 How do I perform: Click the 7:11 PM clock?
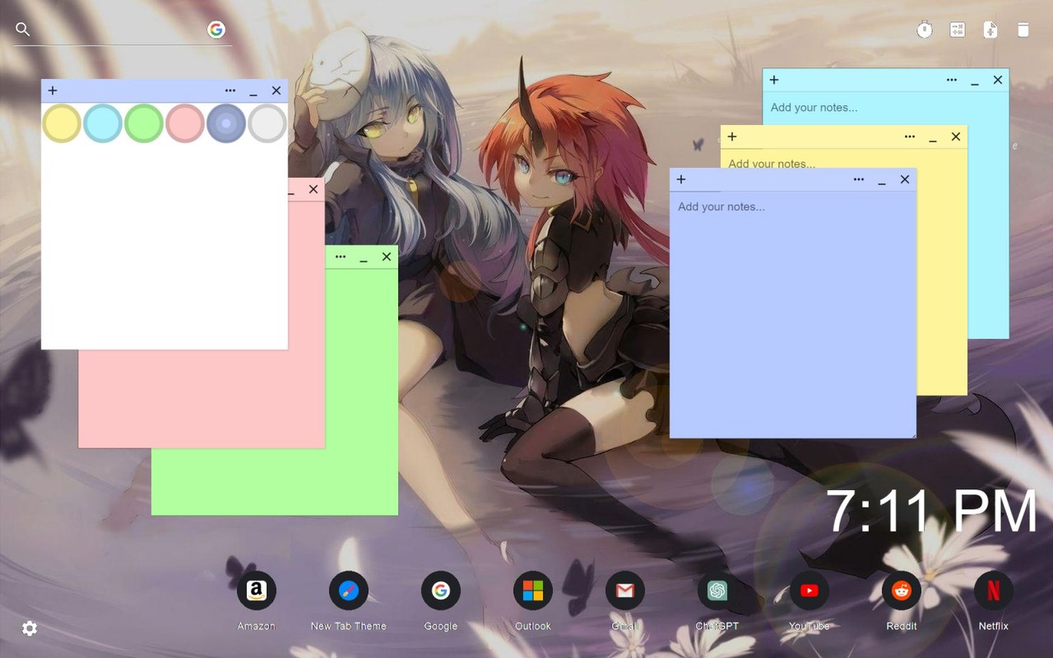931,512
